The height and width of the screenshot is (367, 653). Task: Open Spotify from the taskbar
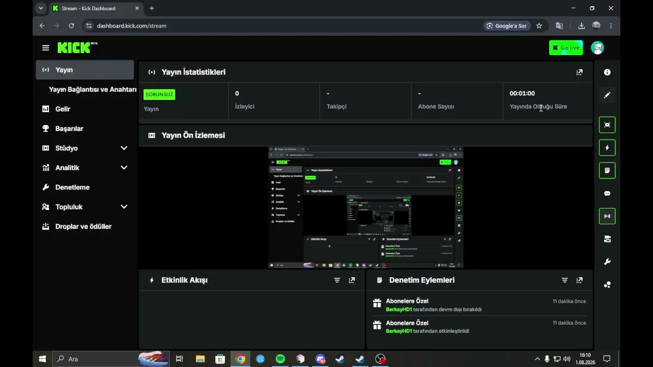[280, 359]
